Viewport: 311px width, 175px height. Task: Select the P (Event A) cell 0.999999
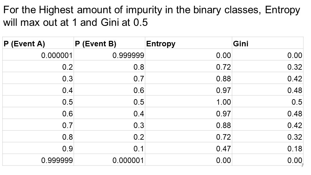[57, 160]
